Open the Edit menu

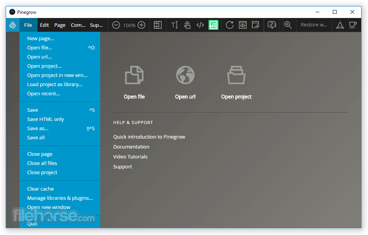[x=44, y=25]
